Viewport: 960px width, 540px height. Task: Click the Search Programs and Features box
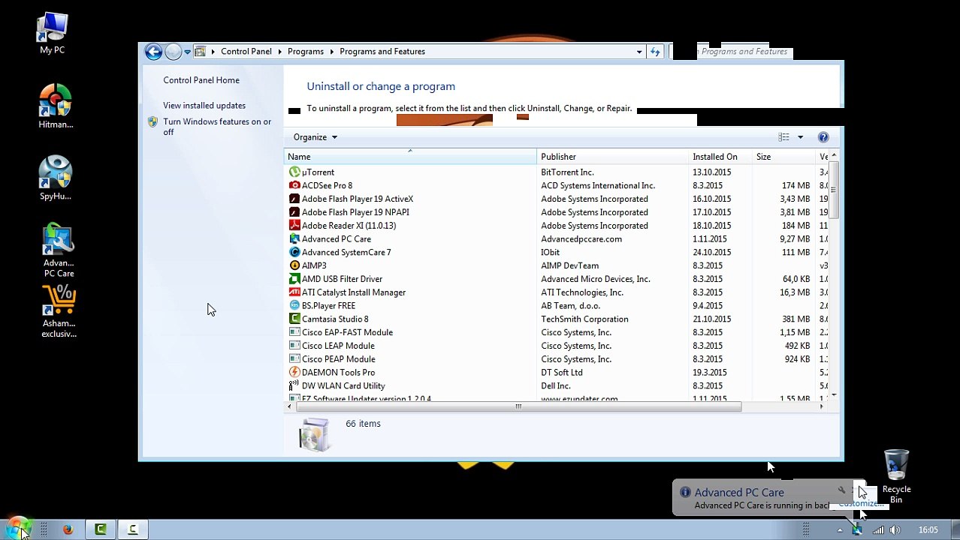(742, 52)
